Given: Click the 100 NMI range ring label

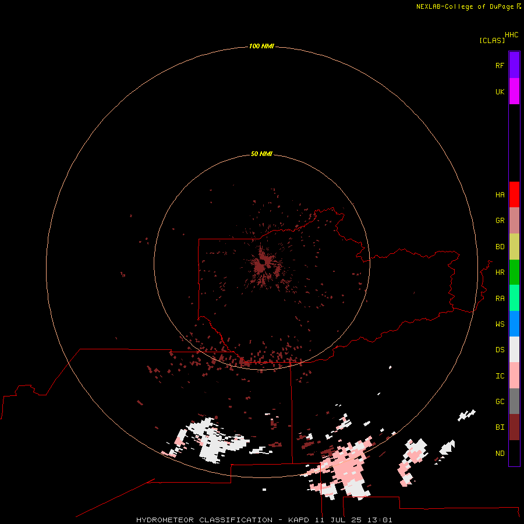Looking at the screenshot, I should click(261, 46).
